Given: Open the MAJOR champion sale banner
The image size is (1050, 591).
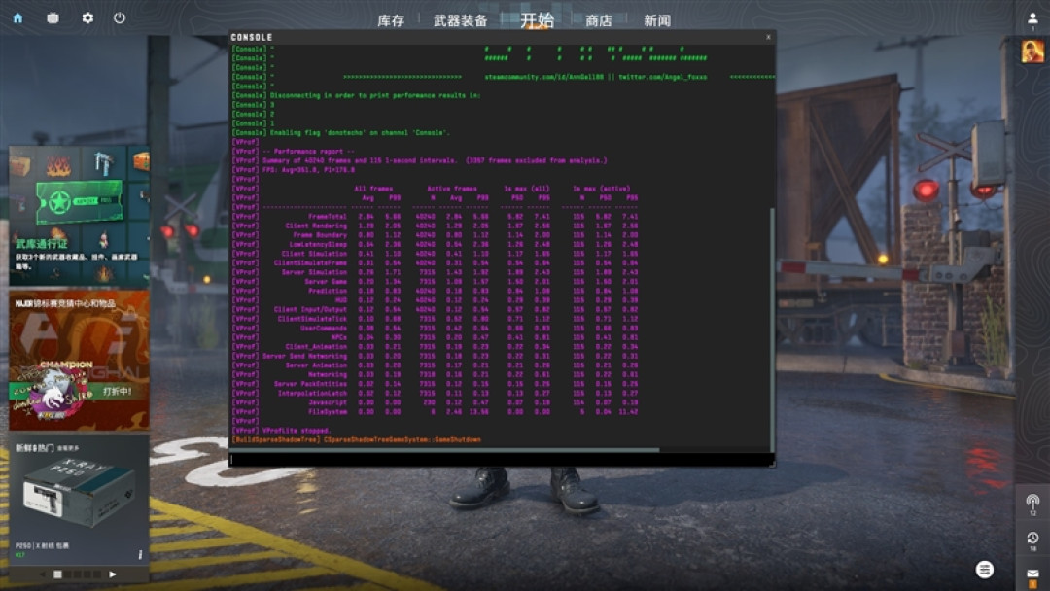Looking at the screenshot, I should [x=79, y=360].
